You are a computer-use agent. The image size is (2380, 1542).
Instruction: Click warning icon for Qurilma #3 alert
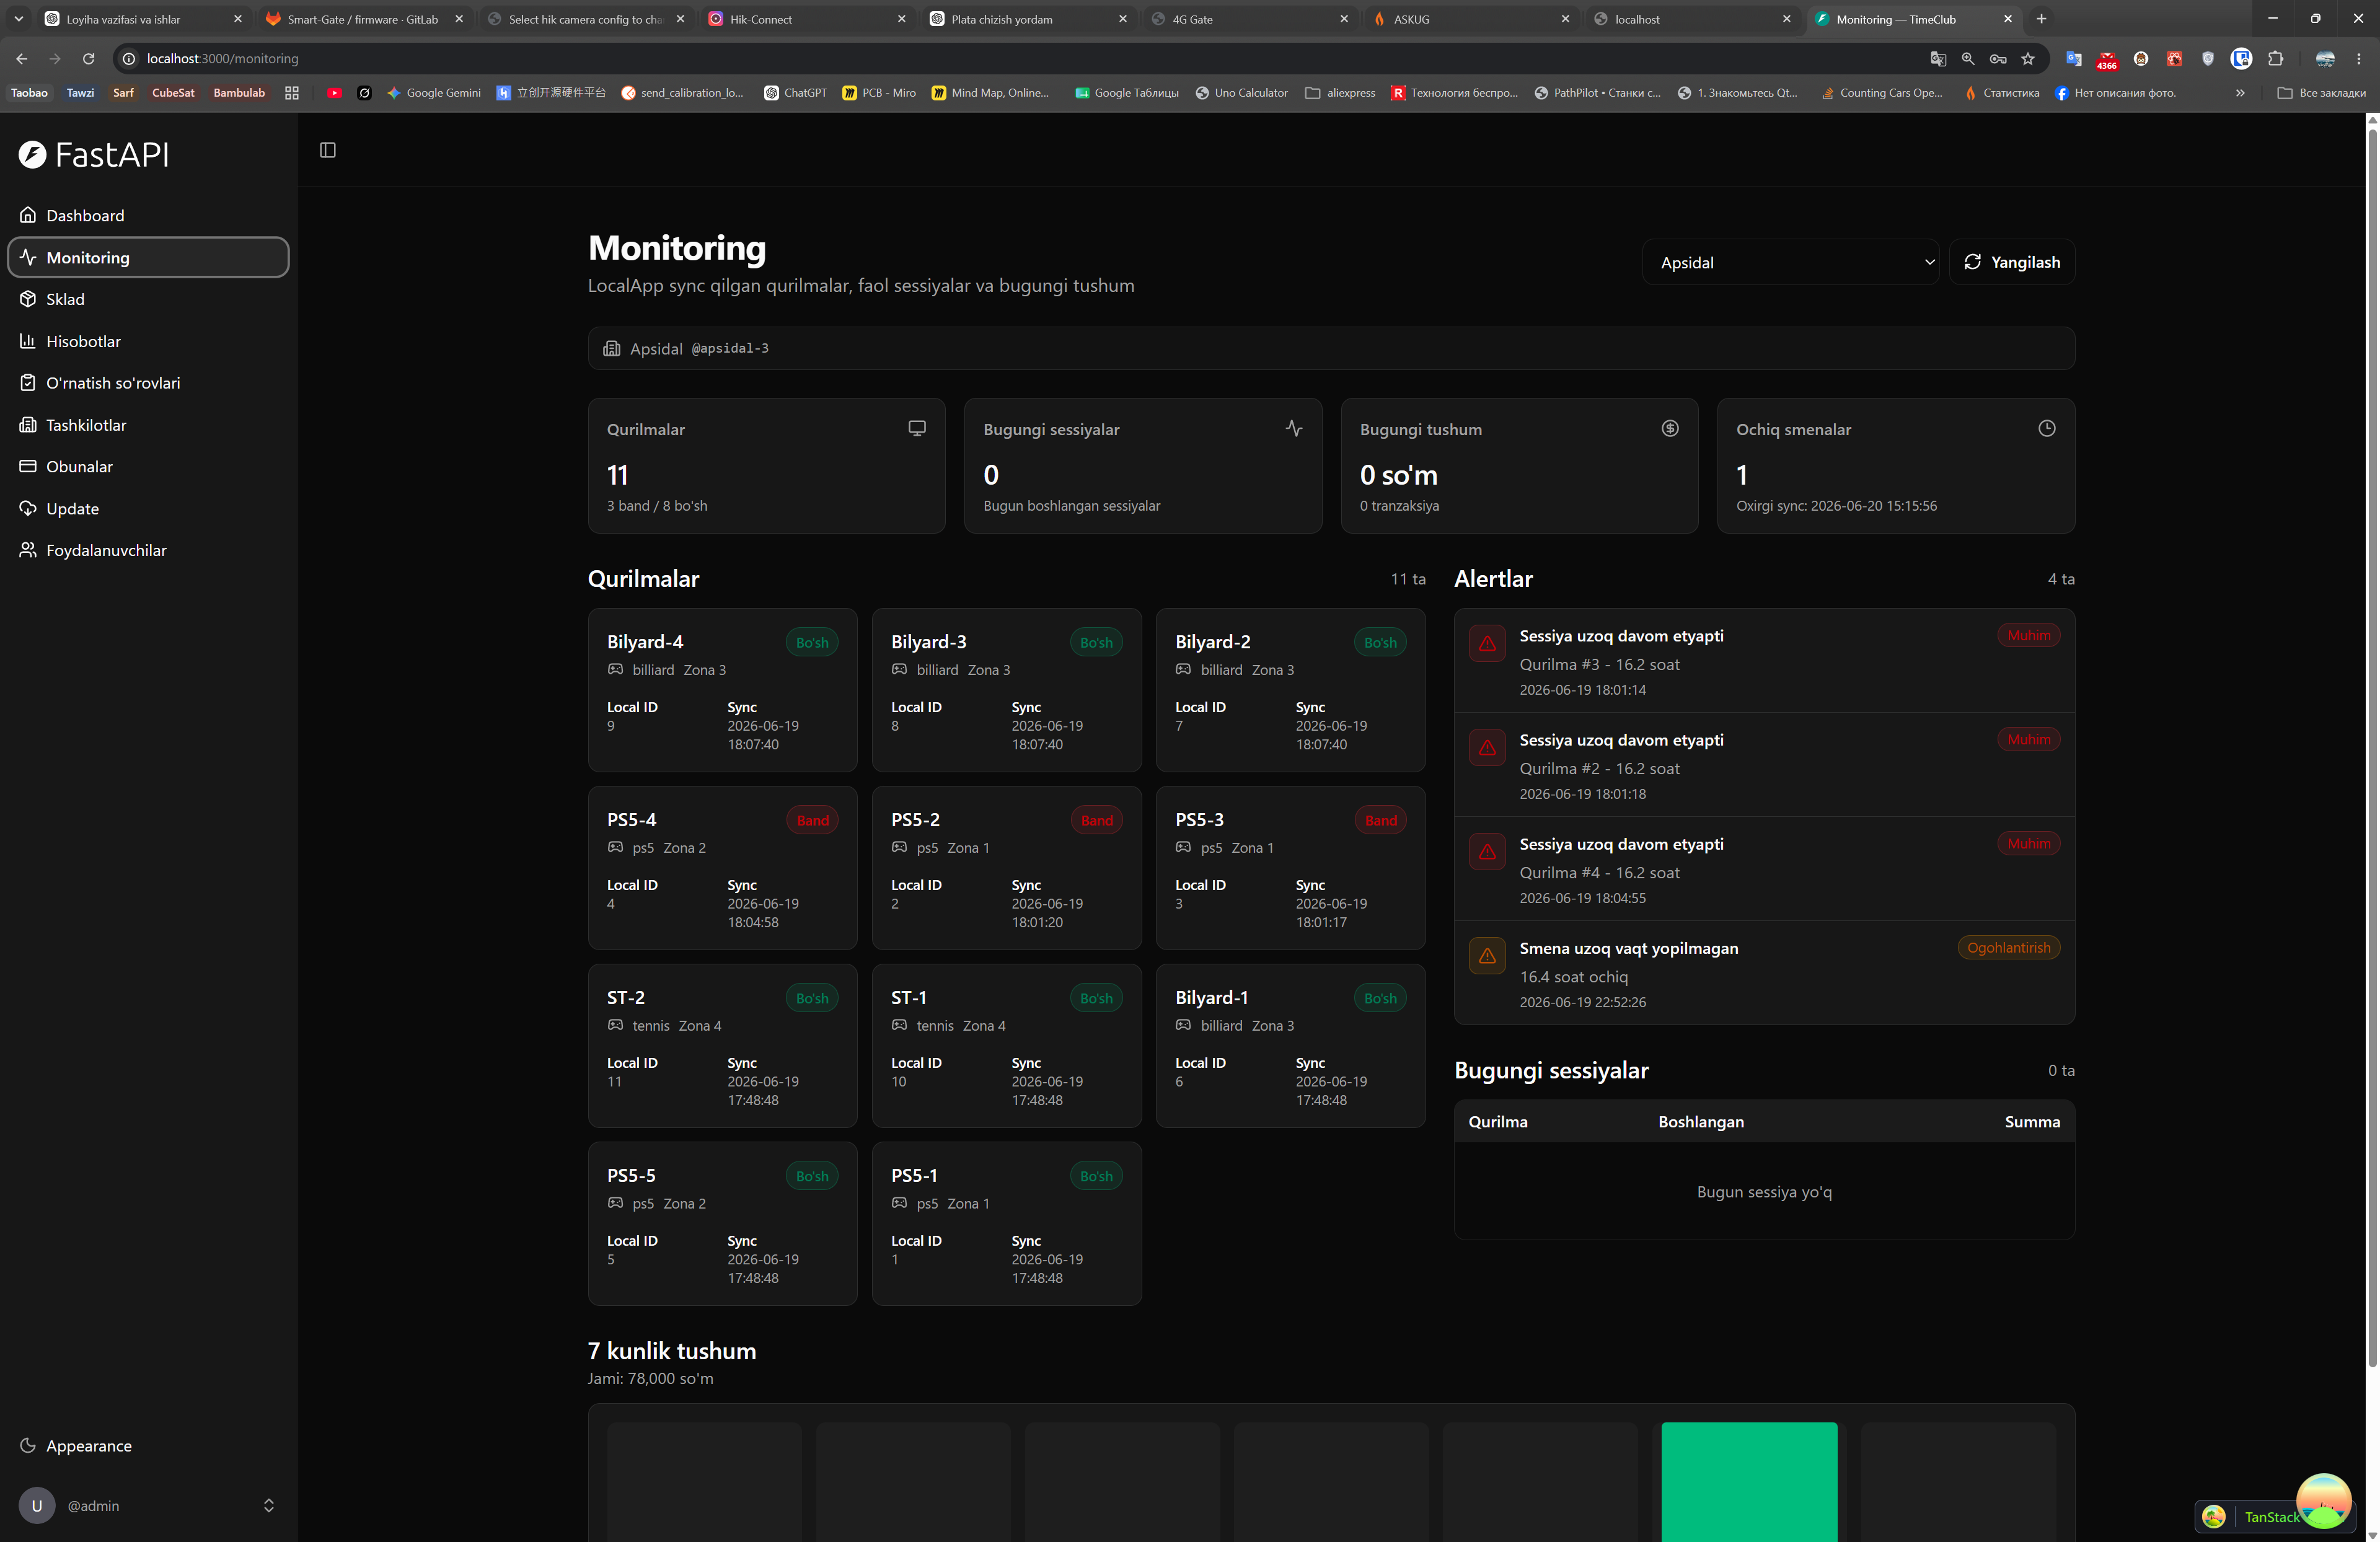[x=1487, y=643]
